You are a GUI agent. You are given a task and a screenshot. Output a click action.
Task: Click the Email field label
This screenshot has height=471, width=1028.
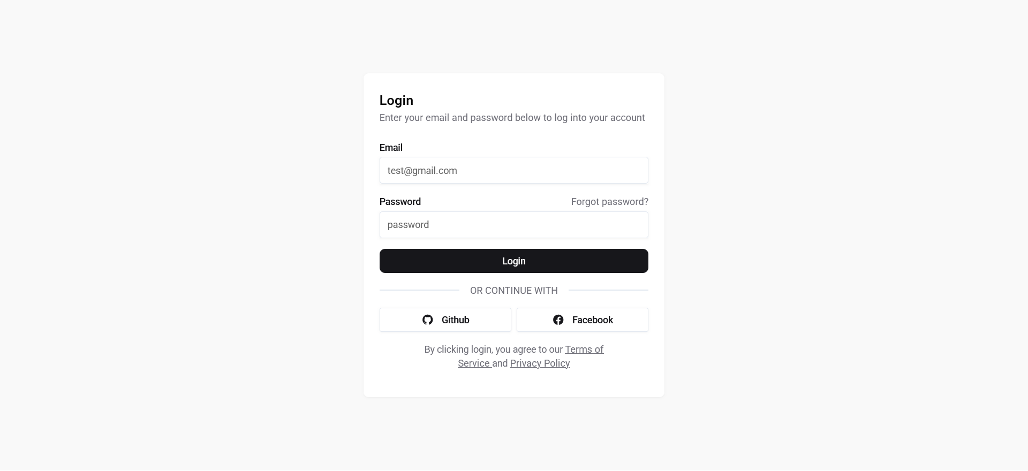coord(391,148)
